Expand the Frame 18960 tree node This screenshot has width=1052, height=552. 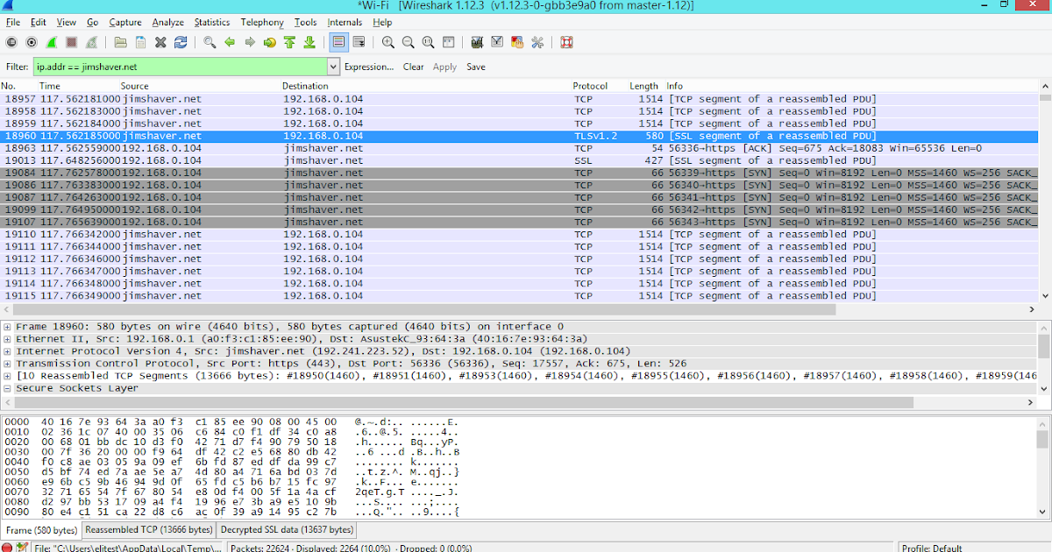pyautogui.click(x=8, y=326)
